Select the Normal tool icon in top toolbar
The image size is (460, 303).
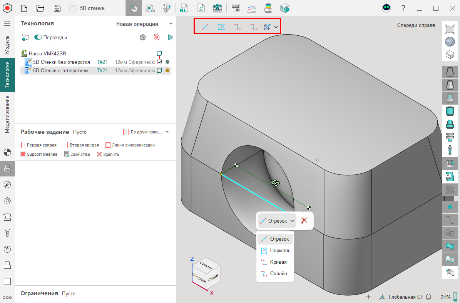(x=221, y=27)
